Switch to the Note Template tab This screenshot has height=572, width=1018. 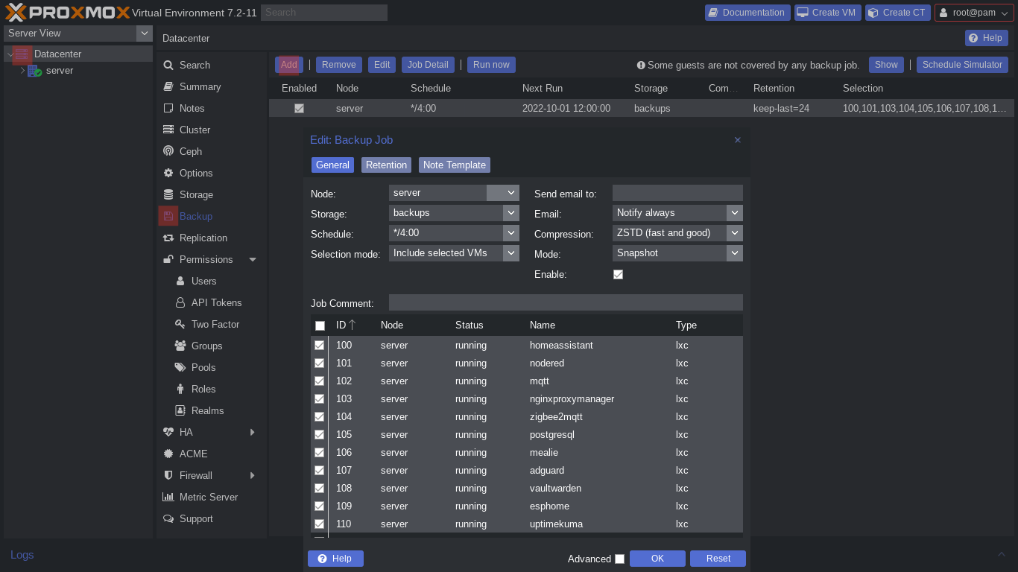(455, 165)
